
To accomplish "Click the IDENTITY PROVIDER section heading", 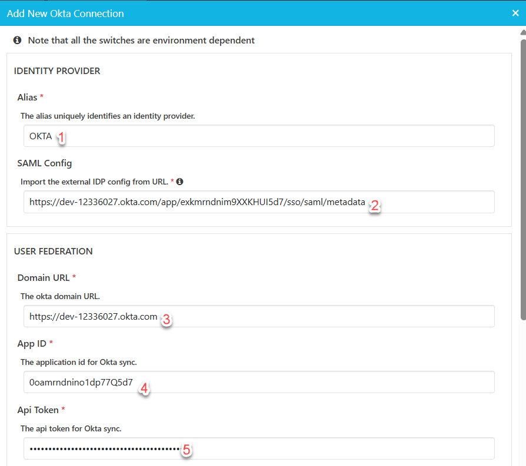I will click(x=57, y=71).
